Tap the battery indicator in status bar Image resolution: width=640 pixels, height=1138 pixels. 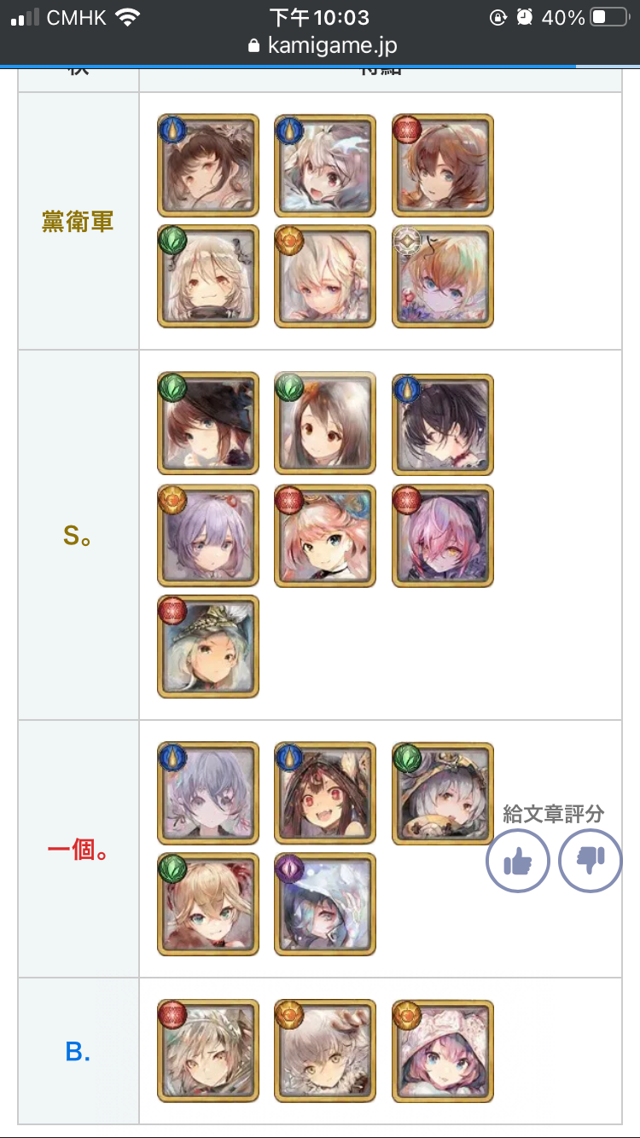pos(609,17)
